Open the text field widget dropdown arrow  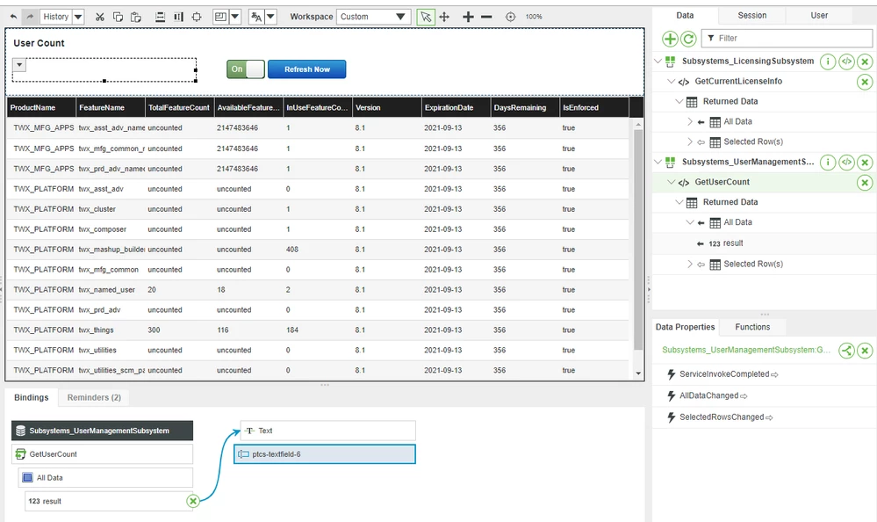(19, 65)
